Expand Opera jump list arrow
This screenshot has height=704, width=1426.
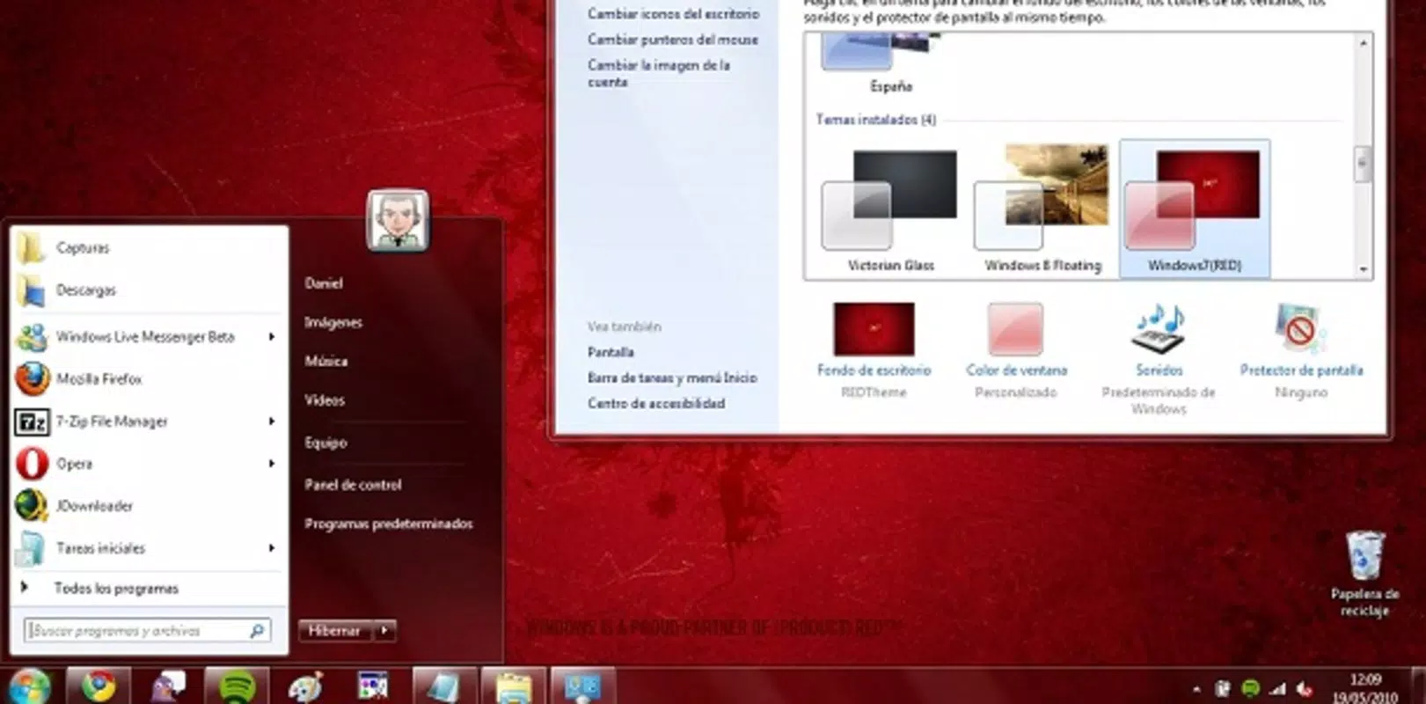tap(272, 464)
